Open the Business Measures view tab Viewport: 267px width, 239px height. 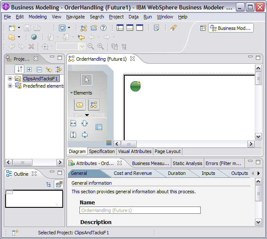150,163
